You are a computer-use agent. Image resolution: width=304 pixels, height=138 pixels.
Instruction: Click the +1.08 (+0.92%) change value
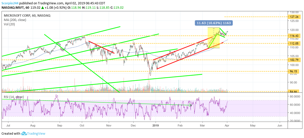[55, 8]
